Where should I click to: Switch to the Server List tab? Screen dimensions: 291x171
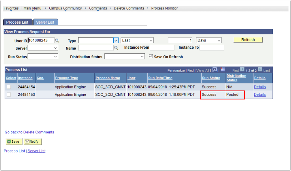(x=45, y=22)
